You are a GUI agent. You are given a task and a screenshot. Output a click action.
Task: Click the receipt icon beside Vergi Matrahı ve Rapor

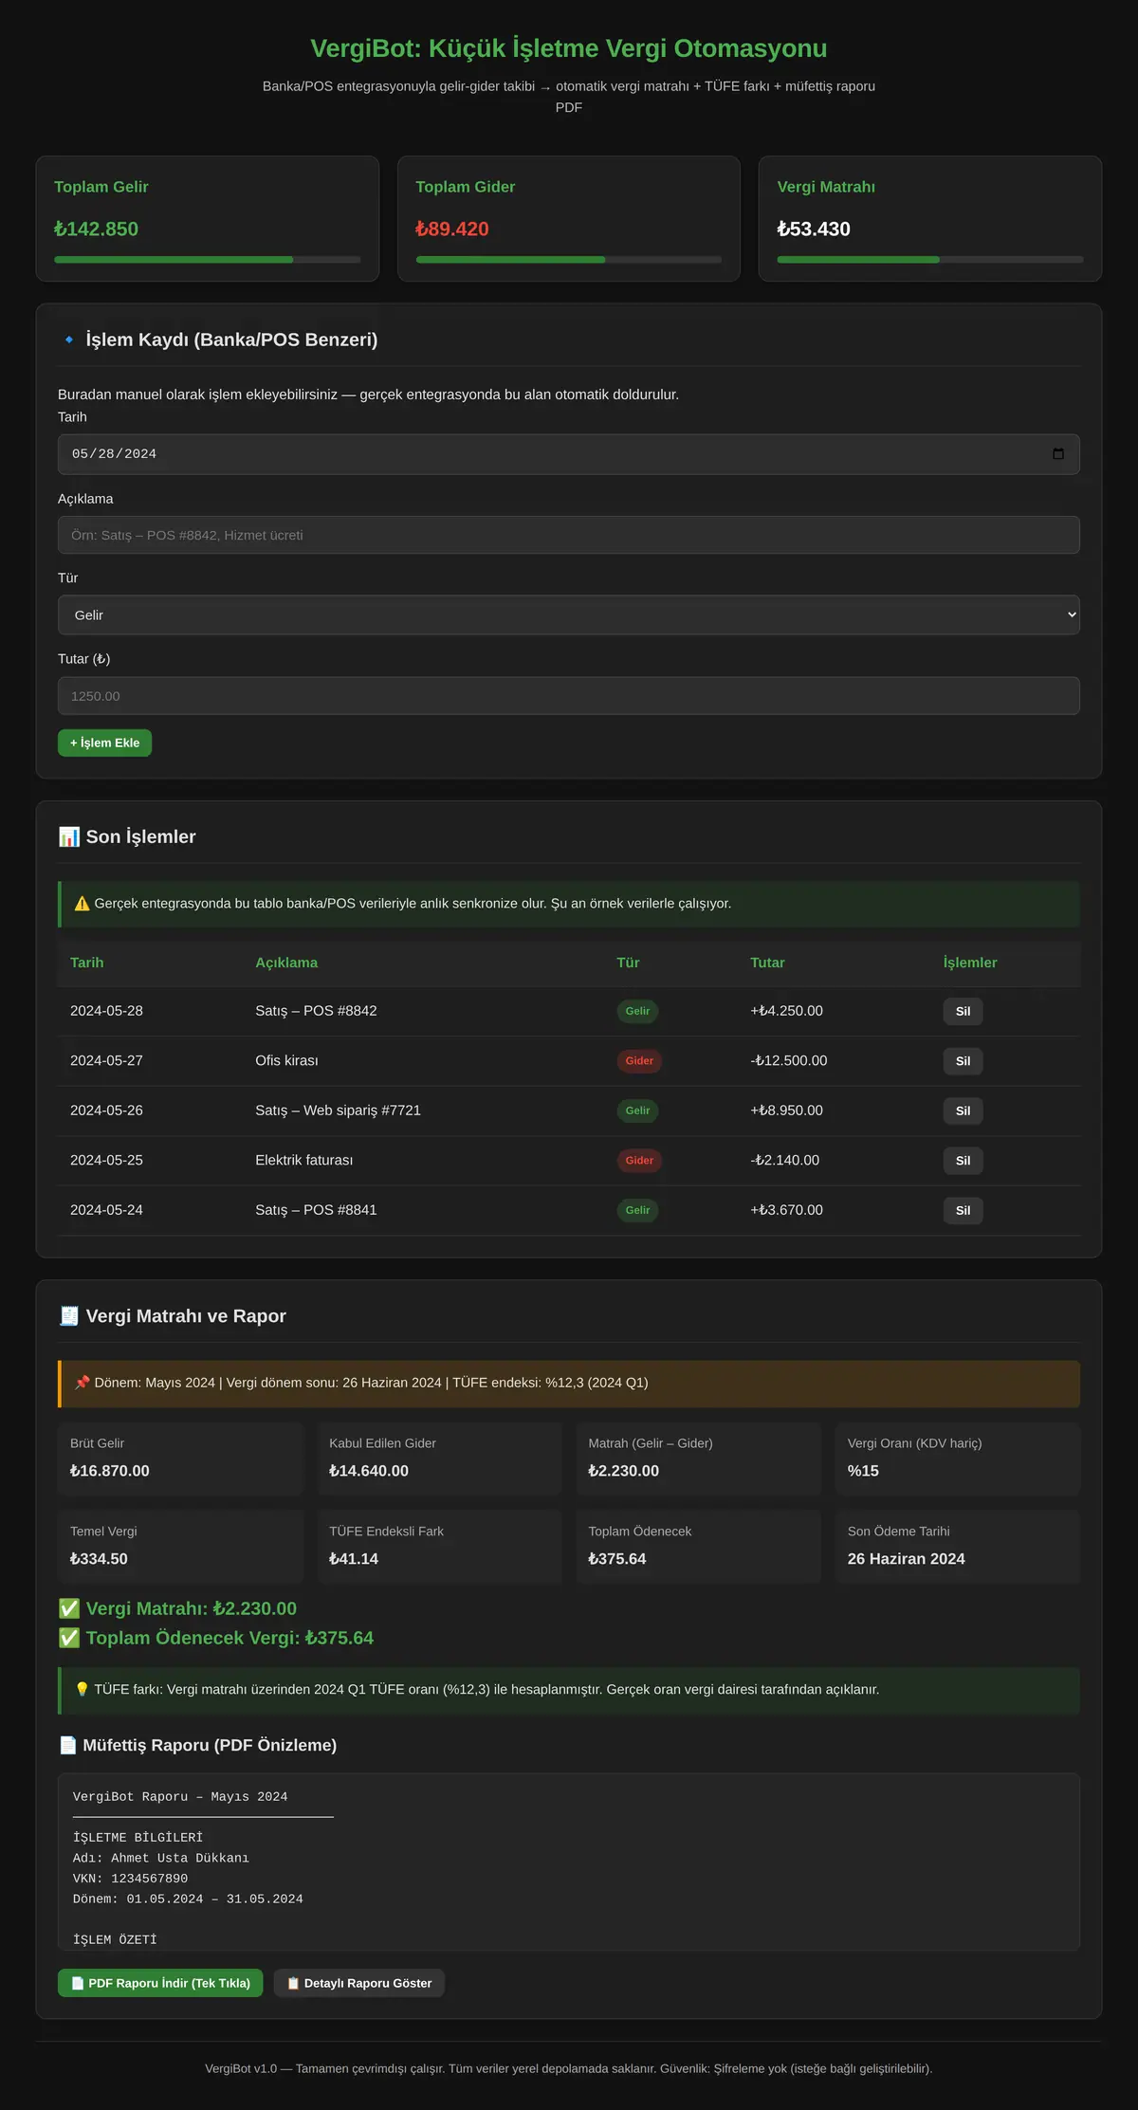tap(69, 1316)
